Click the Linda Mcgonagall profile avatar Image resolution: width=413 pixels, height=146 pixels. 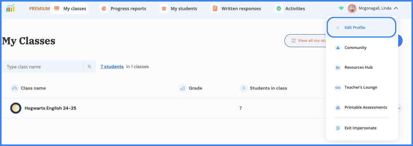(x=352, y=9)
